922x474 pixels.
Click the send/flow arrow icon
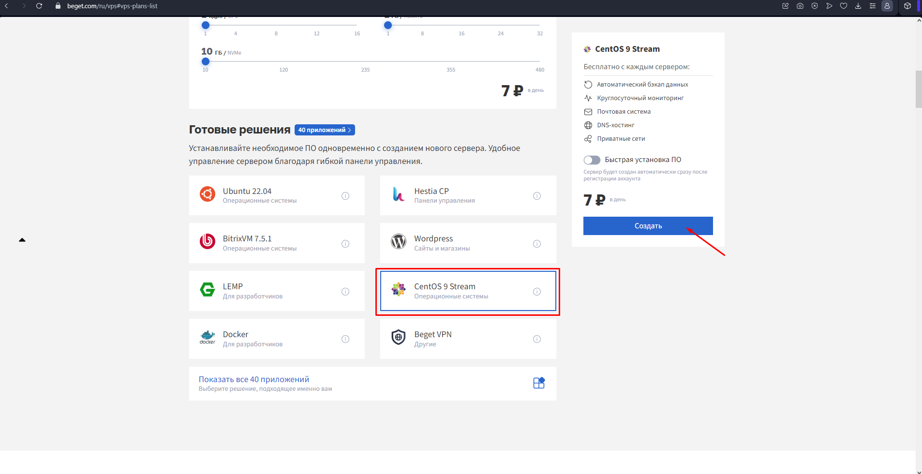pos(829,6)
